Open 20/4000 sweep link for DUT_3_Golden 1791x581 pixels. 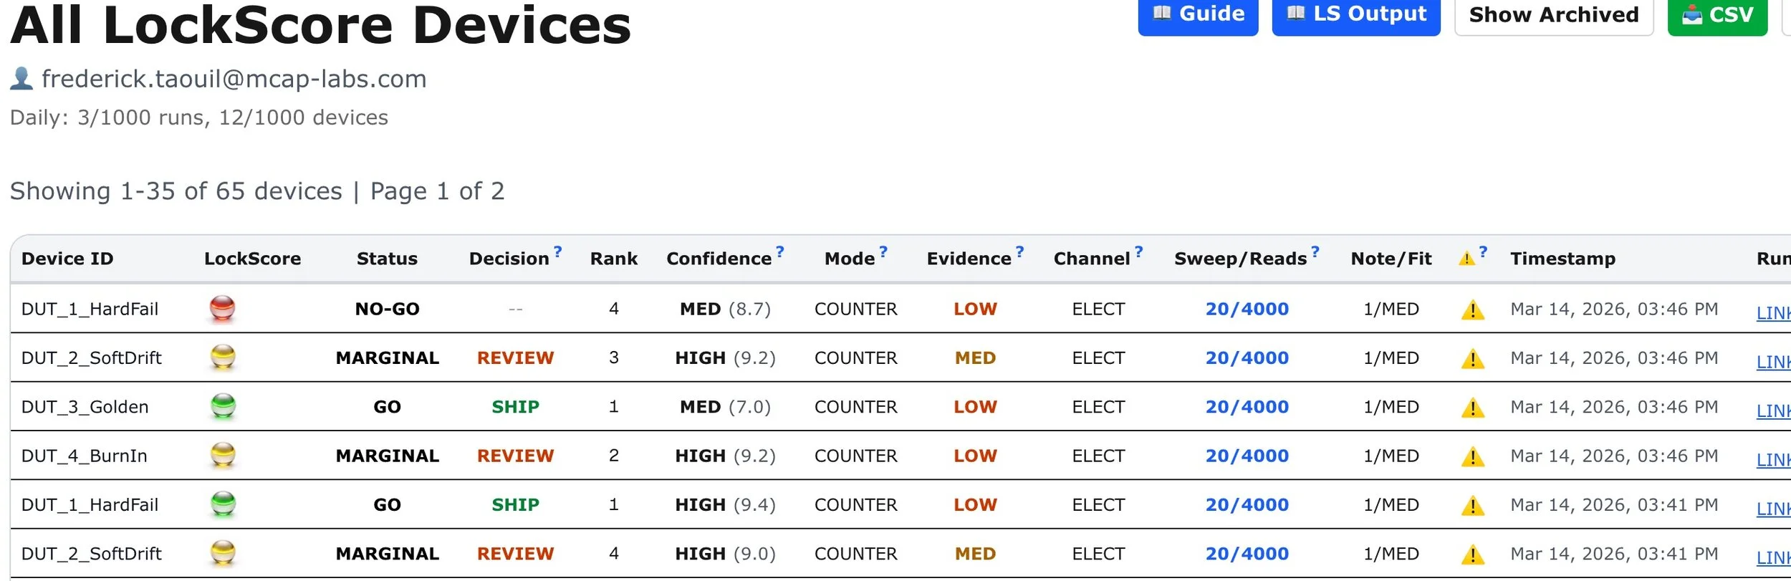coord(1247,407)
